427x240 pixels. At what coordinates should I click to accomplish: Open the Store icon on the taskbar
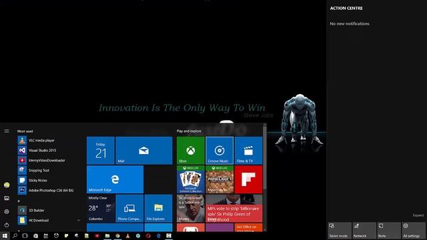[35, 235]
